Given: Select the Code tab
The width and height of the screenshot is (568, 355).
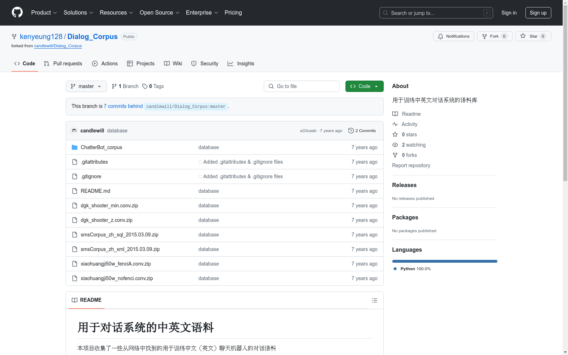Looking at the screenshot, I should [25, 64].
